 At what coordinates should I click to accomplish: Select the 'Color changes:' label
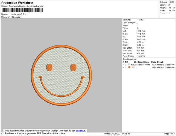pos(129,23)
